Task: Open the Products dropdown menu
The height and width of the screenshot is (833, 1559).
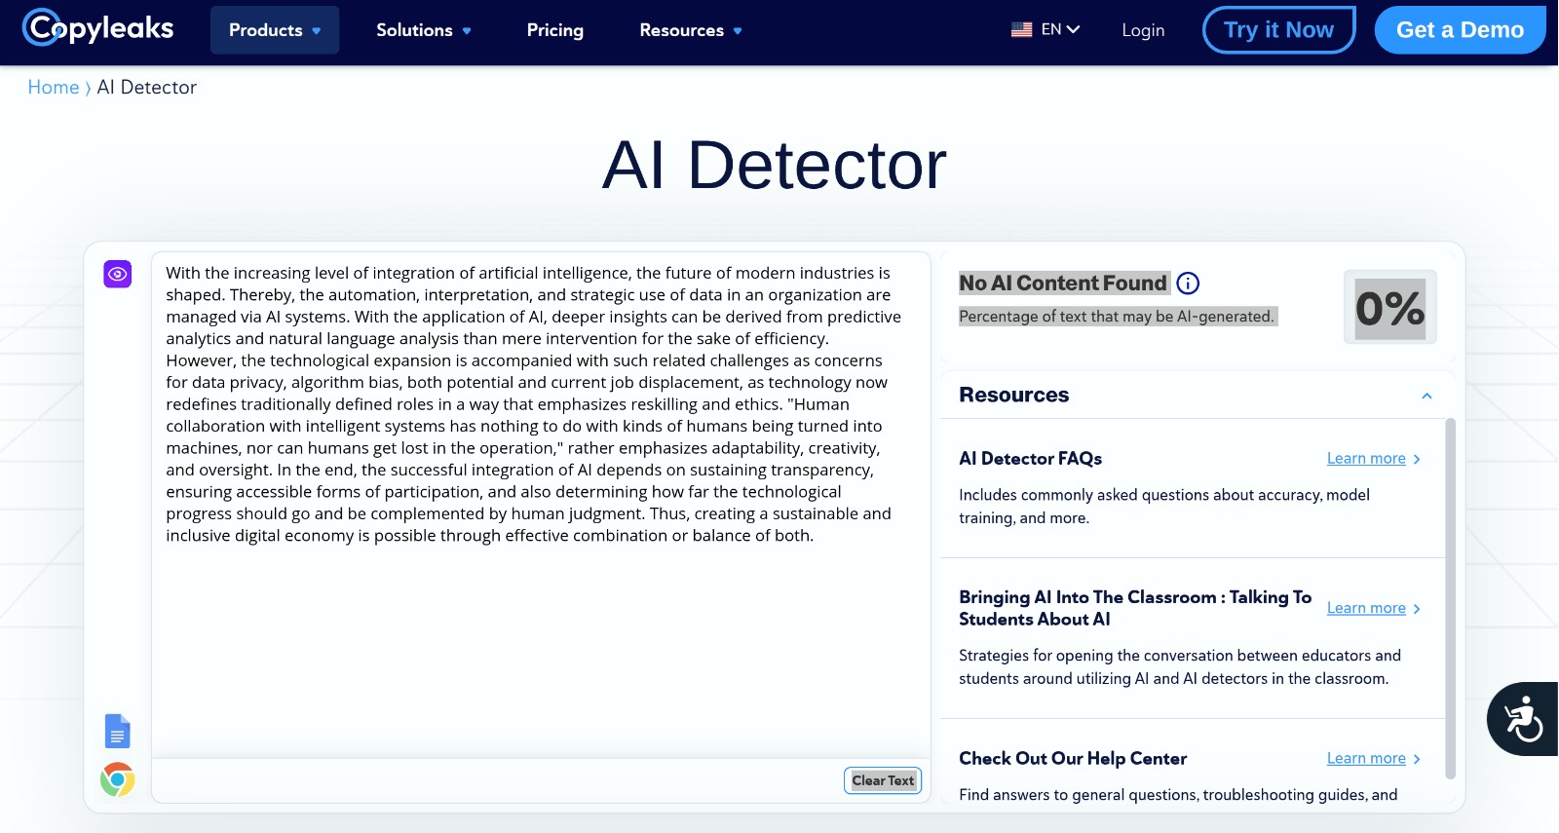Action: pyautogui.click(x=274, y=30)
